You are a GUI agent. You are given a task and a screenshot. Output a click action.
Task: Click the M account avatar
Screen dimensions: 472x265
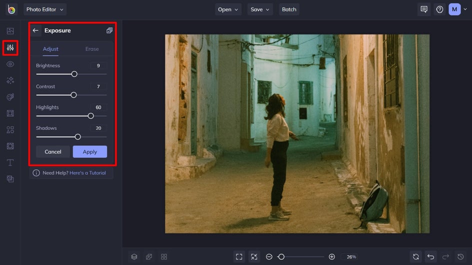pos(454,9)
